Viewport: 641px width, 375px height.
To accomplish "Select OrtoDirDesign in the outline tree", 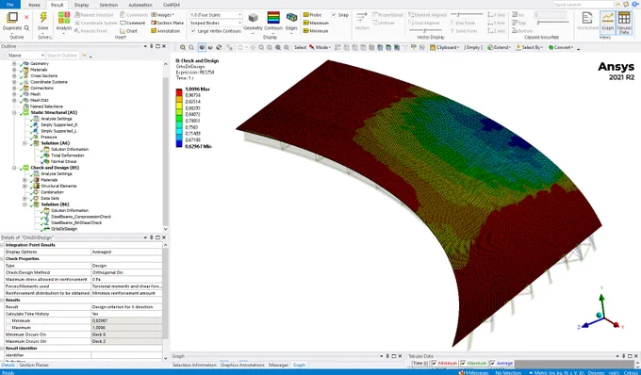I will tap(64, 229).
